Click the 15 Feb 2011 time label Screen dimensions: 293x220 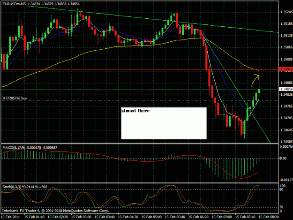click(x=10, y=217)
